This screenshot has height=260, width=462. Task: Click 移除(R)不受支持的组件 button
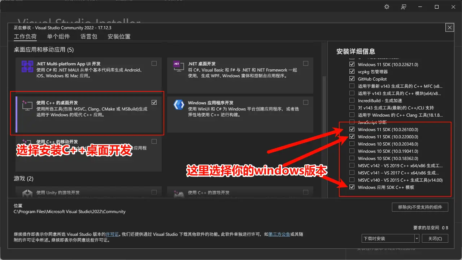coord(420,207)
